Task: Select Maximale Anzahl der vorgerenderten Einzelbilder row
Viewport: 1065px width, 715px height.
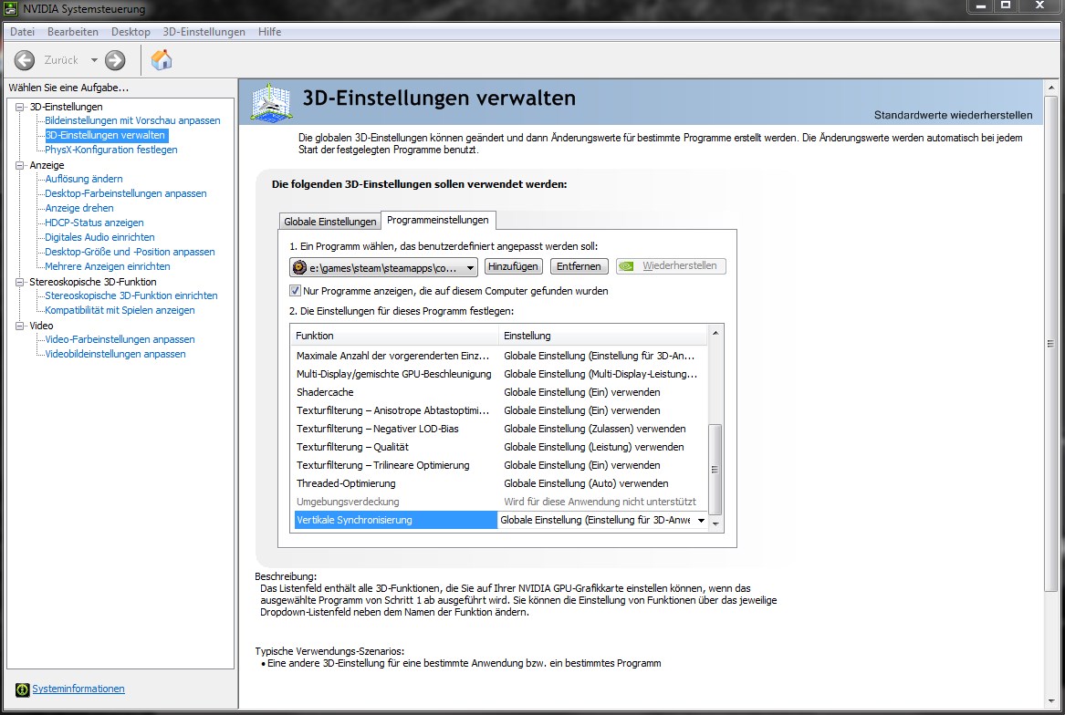Action: click(499, 356)
